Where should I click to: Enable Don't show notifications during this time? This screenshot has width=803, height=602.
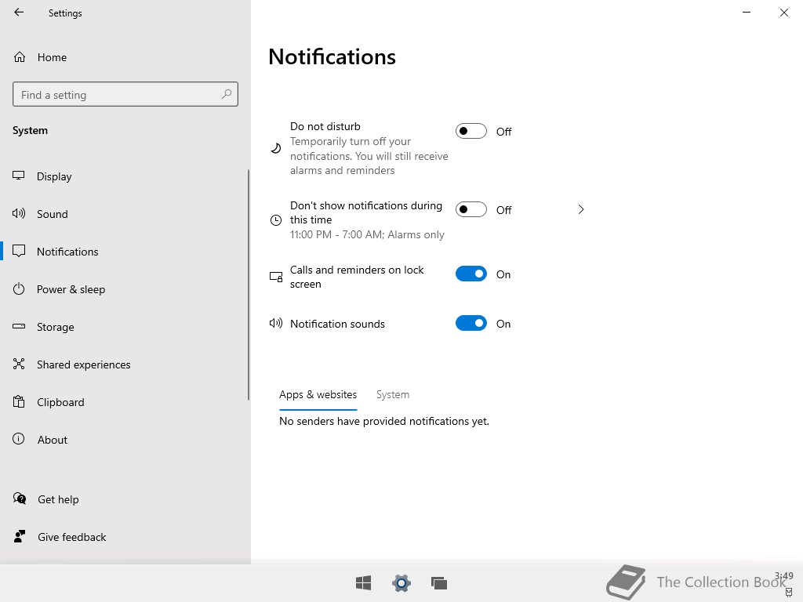471,210
